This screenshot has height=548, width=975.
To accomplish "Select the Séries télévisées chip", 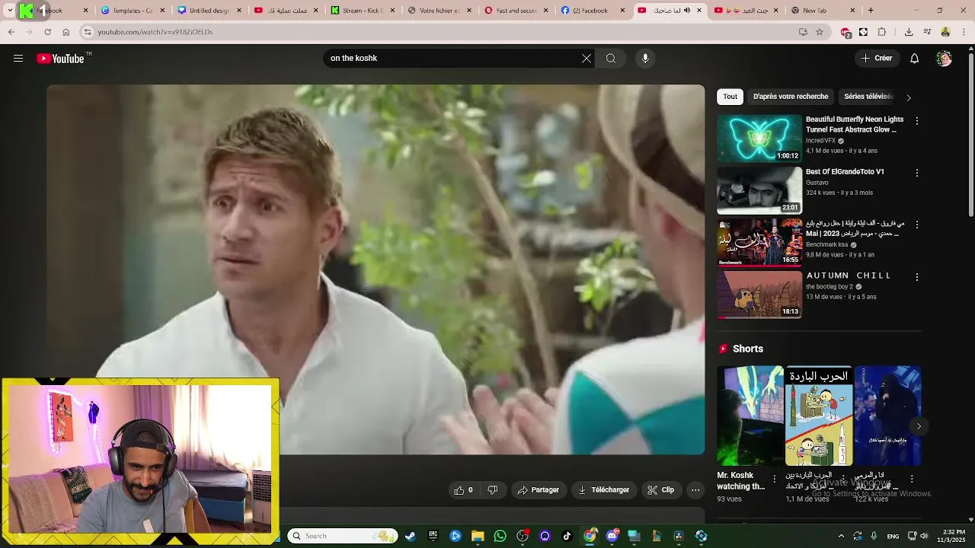I will pyautogui.click(x=868, y=97).
